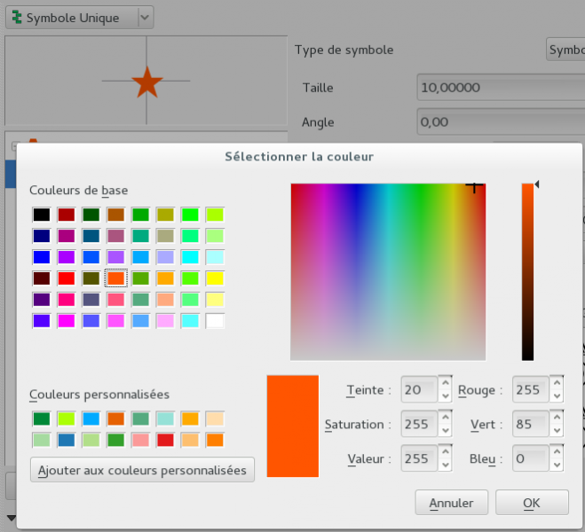This screenshot has width=585, height=532.
Task: Click the first green custom color swatch
Action: tap(41, 419)
